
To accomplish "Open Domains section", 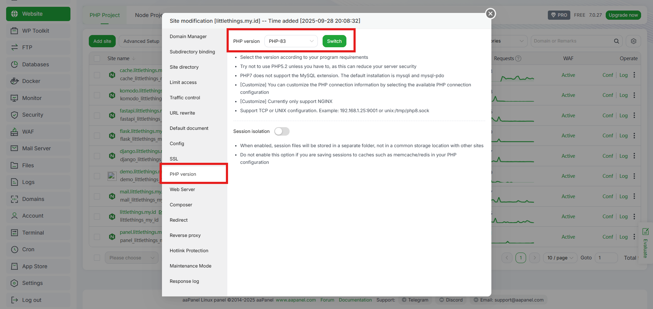I will pos(38,199).
